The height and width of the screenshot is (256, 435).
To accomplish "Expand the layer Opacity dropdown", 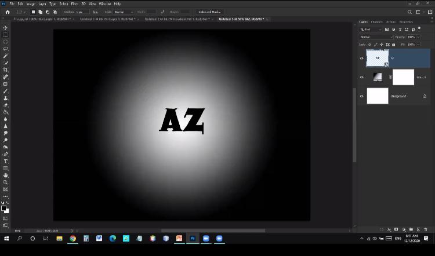I will coord(419,37).
